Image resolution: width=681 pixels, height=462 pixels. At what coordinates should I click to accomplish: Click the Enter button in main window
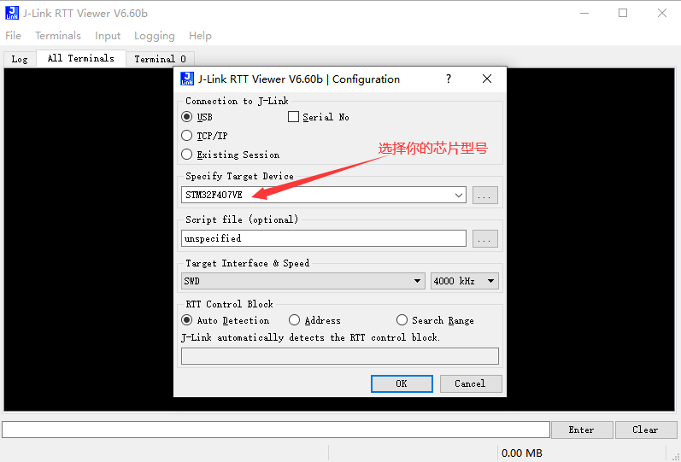582,430
